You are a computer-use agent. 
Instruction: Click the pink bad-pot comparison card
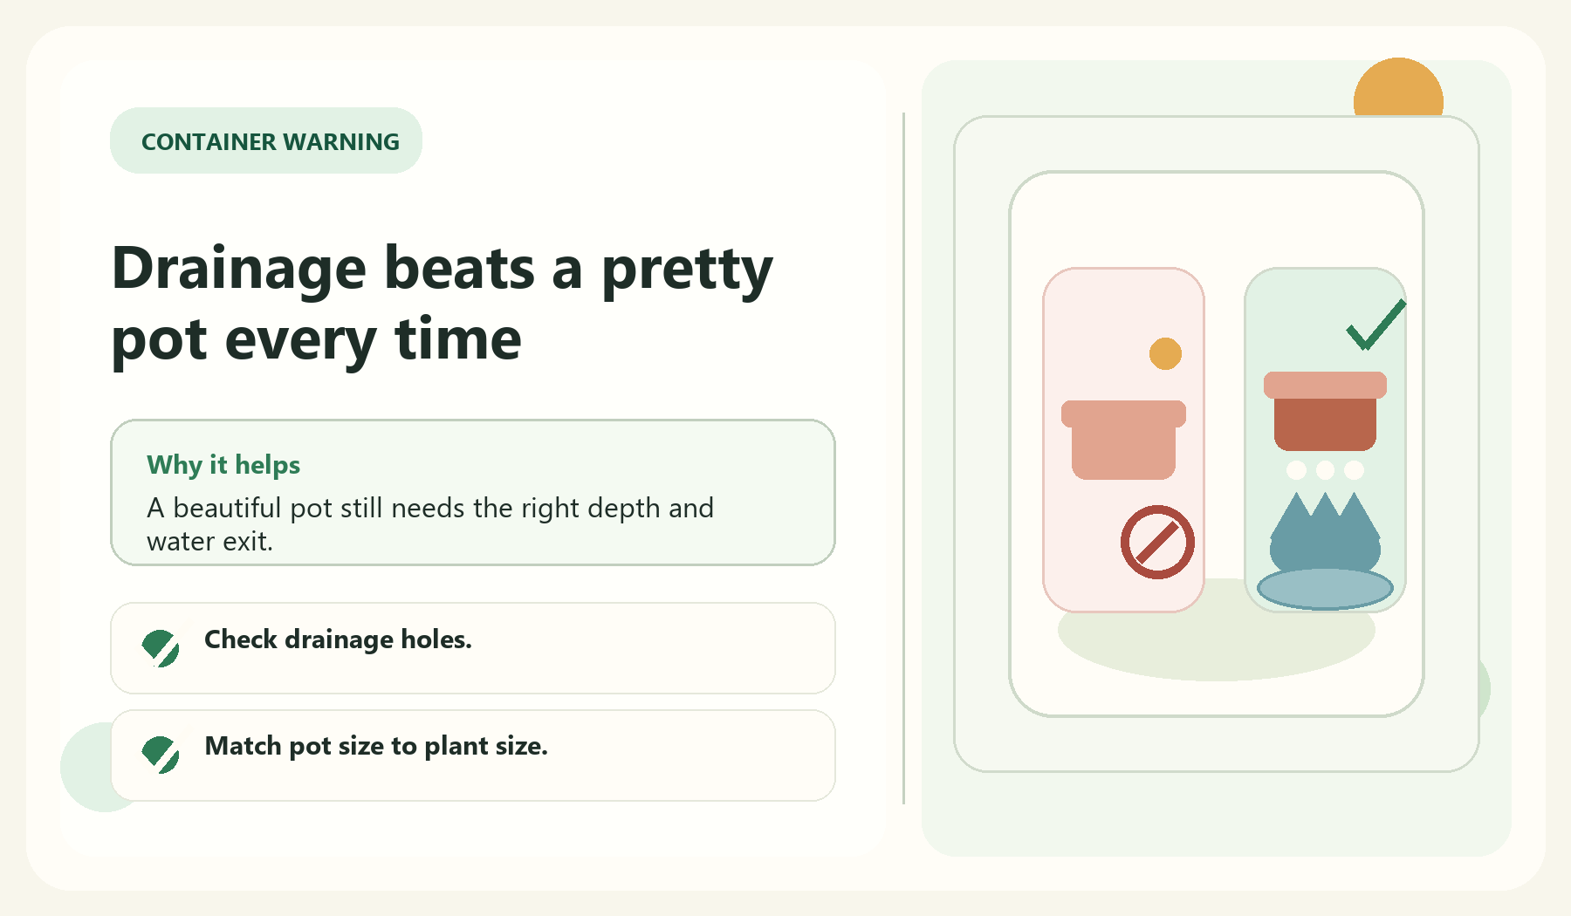click(x=1124, y=440)
